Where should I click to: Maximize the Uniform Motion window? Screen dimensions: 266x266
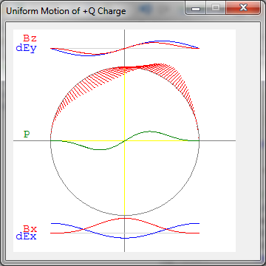click(216, 8)
